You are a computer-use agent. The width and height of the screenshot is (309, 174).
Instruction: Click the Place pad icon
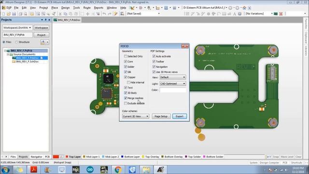pyautogui.click(x=209, y=14)
